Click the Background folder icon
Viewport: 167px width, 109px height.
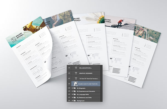75,101
